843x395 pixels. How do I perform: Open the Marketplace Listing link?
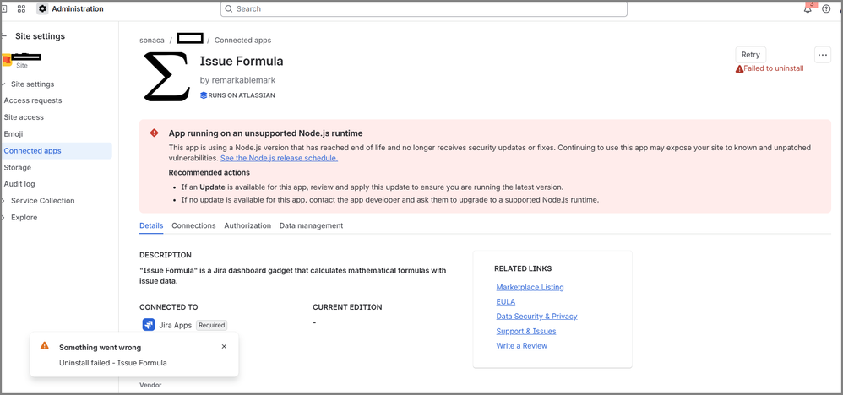pos(530,288)
